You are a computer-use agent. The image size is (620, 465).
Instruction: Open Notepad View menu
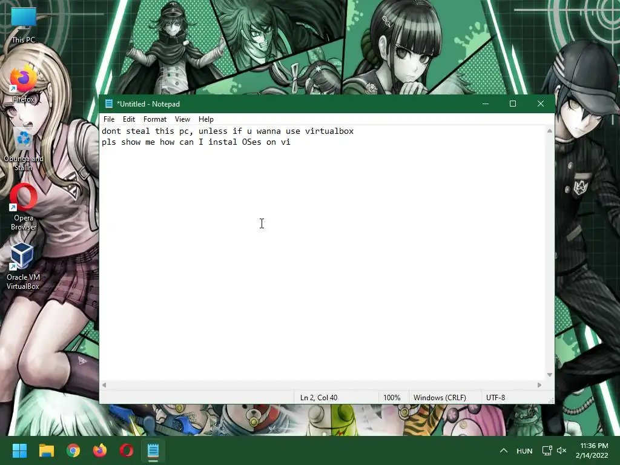click(x=182, y=119)
